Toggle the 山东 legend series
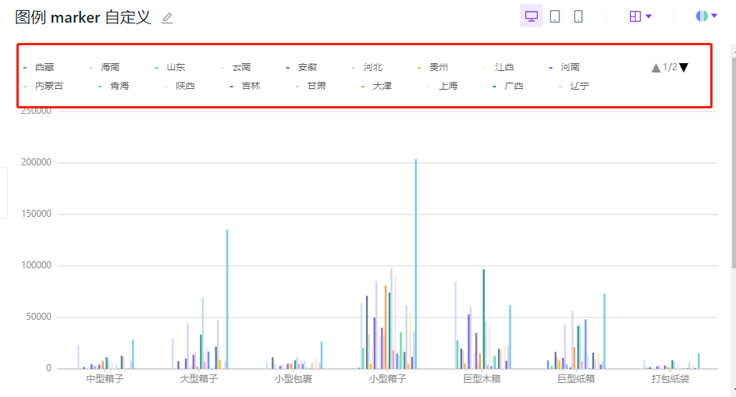 coord(170,68)
